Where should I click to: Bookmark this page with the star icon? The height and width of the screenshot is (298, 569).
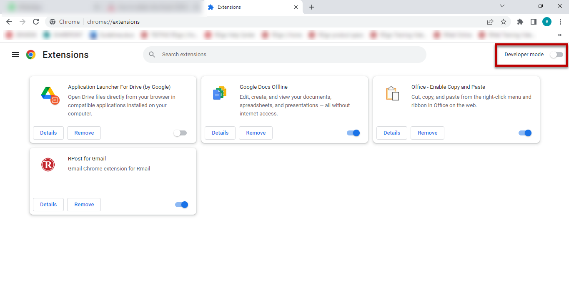[504, 22]
